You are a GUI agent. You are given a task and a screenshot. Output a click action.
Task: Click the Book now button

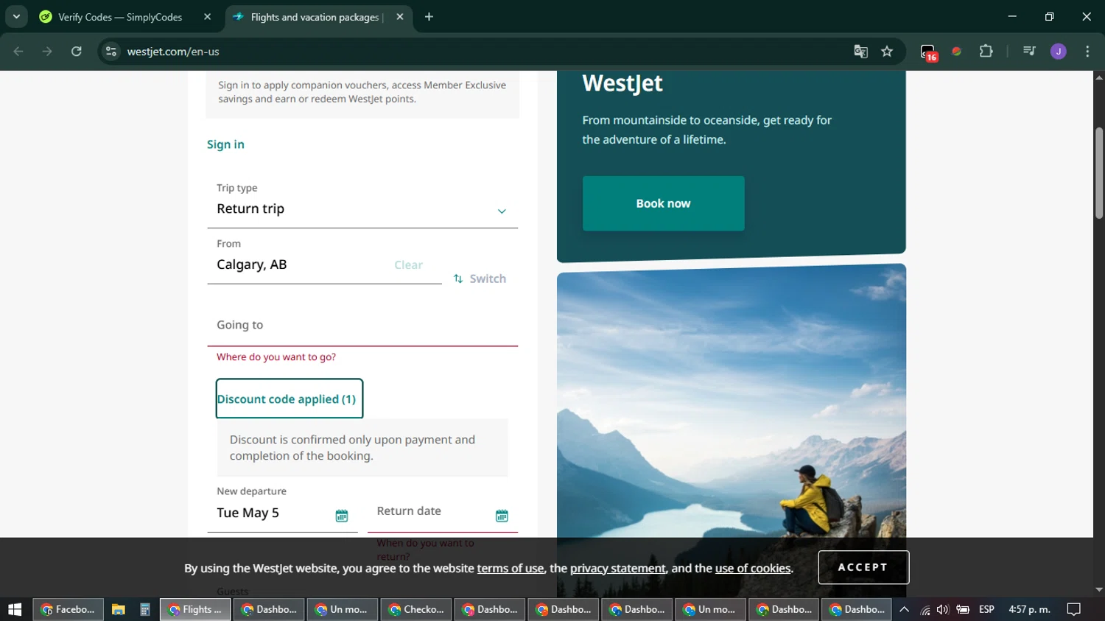click(663, 203)
